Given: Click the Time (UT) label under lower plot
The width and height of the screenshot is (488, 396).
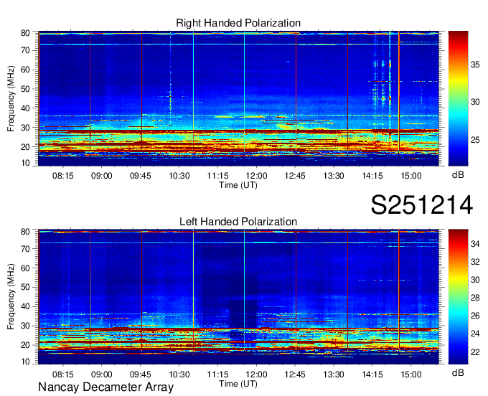Looking at the screenshot, I should click(x=238, y=383).
